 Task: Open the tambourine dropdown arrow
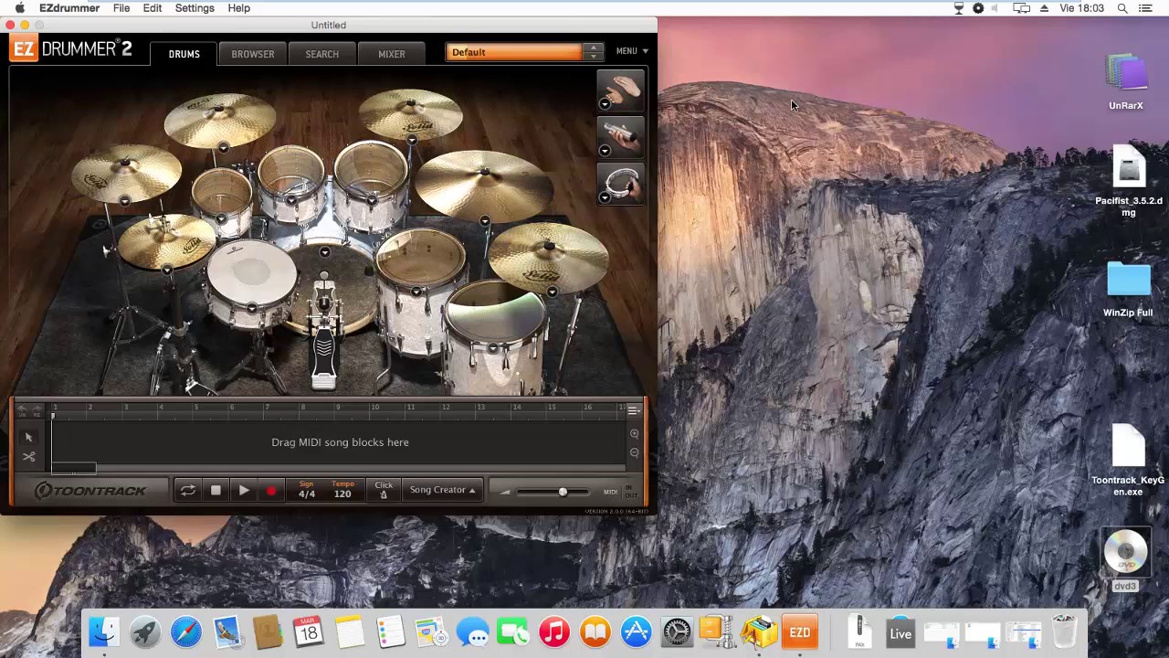pyautogui.click(x=605, y=198)
